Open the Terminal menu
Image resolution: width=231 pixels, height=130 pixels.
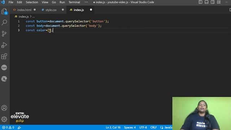coord(74,2)
